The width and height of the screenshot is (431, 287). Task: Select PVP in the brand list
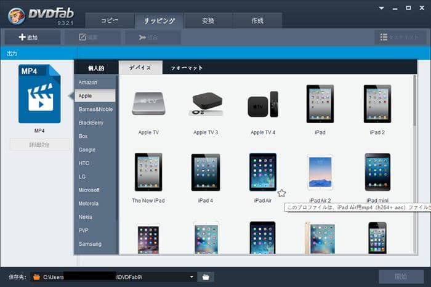(x=95, y=230)
